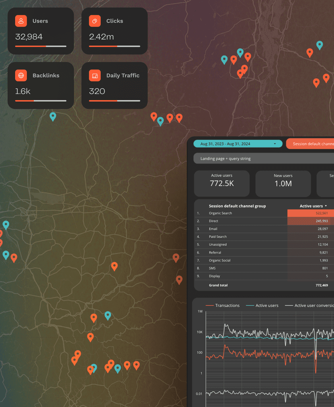Select the New users 1.0M scorecard
The height and width of the screenshot is (407, 334).
(x=283, y=183)
